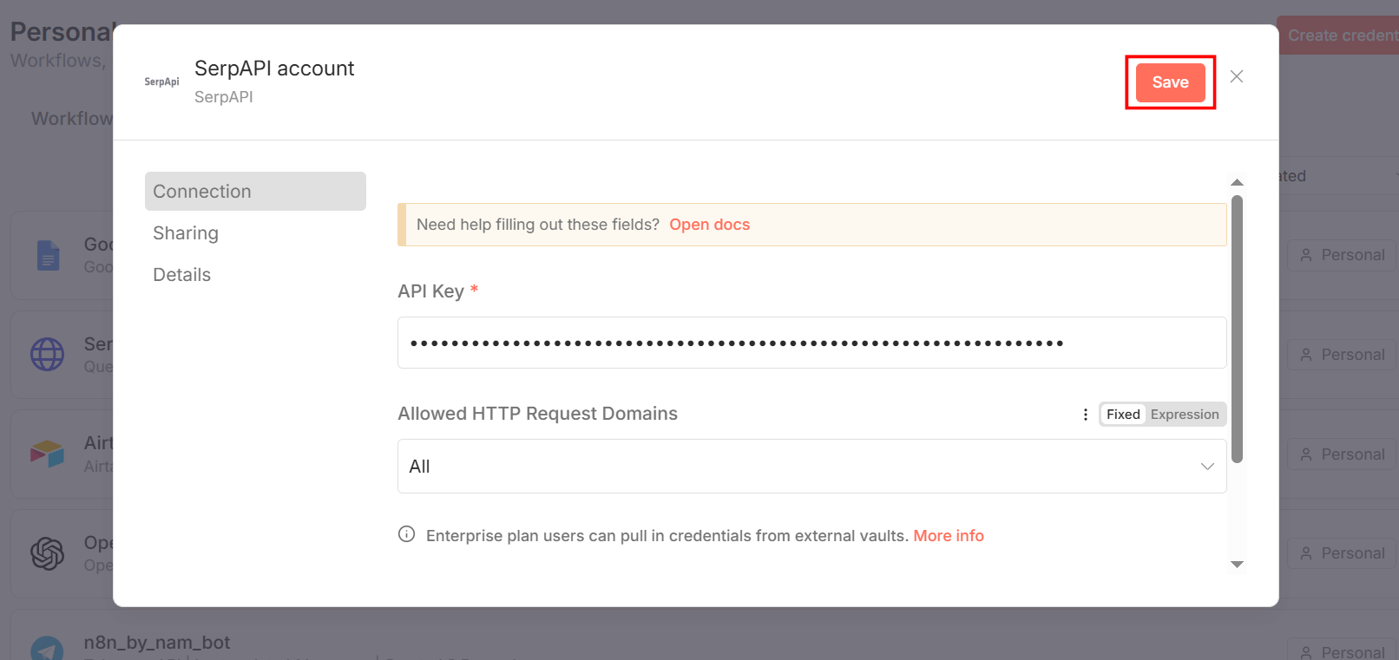
Task: Click the info icon beside Enterprise note
Action: coord(406,534)
